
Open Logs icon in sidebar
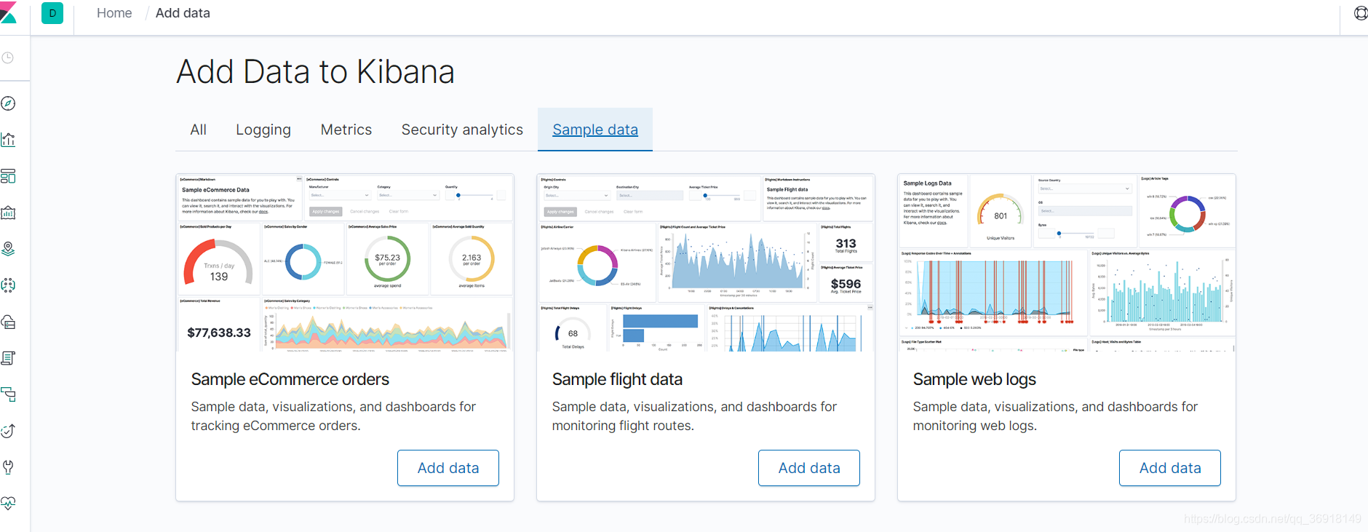coord(8,358)
